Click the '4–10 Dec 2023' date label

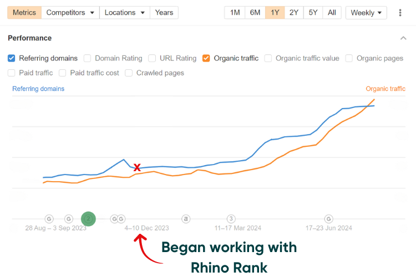pyautogui.click(x=147, y=228)
